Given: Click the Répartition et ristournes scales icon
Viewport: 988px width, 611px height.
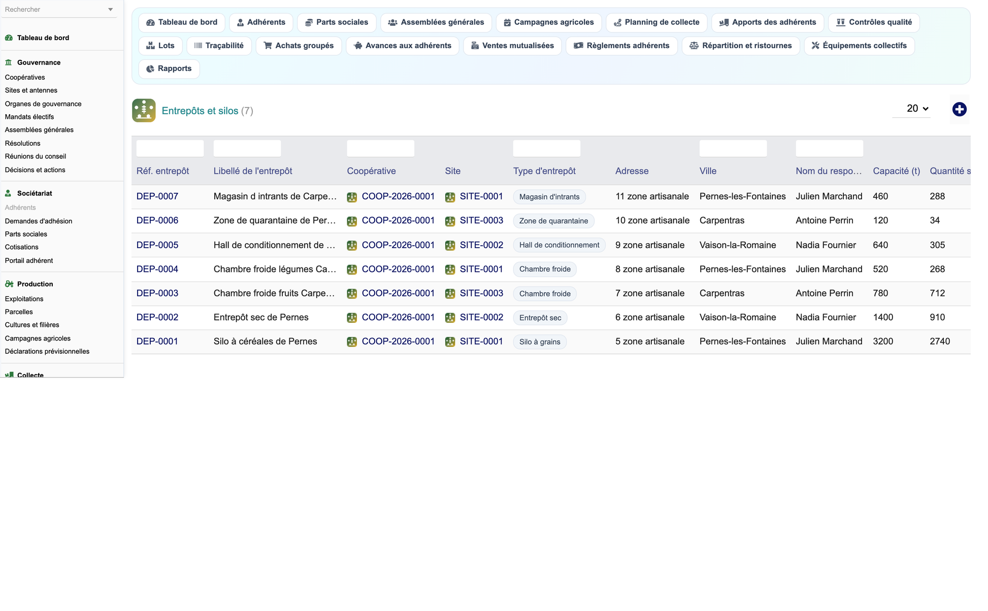Looking at the screenshot, I should 694,46.
